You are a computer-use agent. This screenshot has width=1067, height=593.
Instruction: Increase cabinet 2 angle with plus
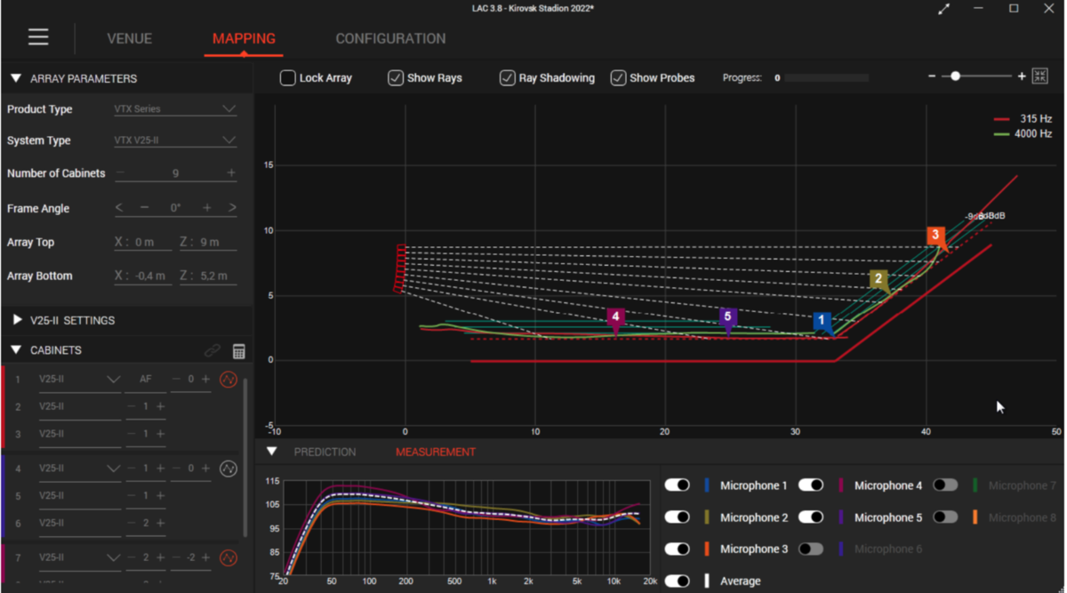coord(160,406)
